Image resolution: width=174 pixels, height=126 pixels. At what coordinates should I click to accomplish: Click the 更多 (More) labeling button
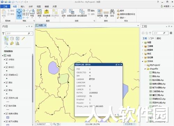pyautogui.click(x=121, y=18)
